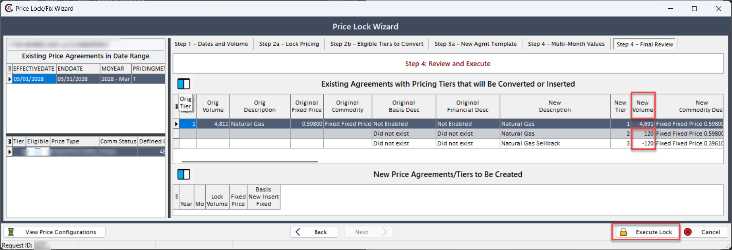
Task: Toggle panel layout icon beside New Price Agreements
Action: [x=184, y=175]
